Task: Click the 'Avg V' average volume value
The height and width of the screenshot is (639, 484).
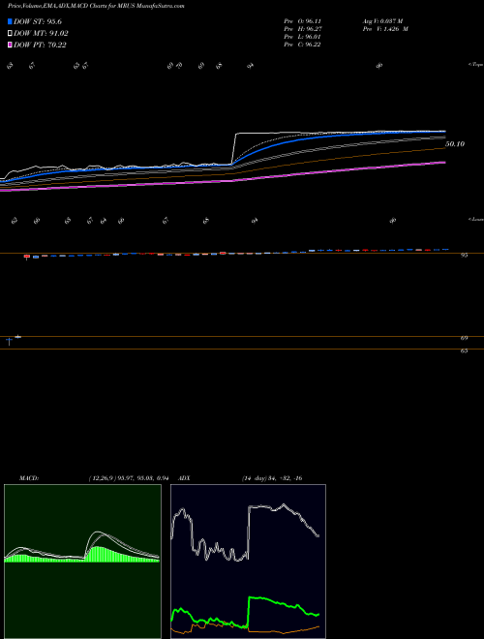Action: coord(382,20)
